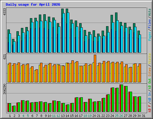153x119 pixels.
Task: Click day 26 weekend label
Action: point(121,116)
